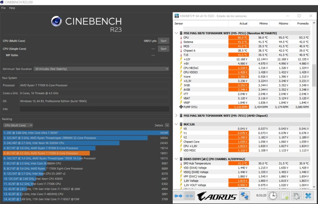Screen dimensions: 318x204
Task: Click the grey shrink-columns arrows in HWiNFO toolbar
Action: 189,196
